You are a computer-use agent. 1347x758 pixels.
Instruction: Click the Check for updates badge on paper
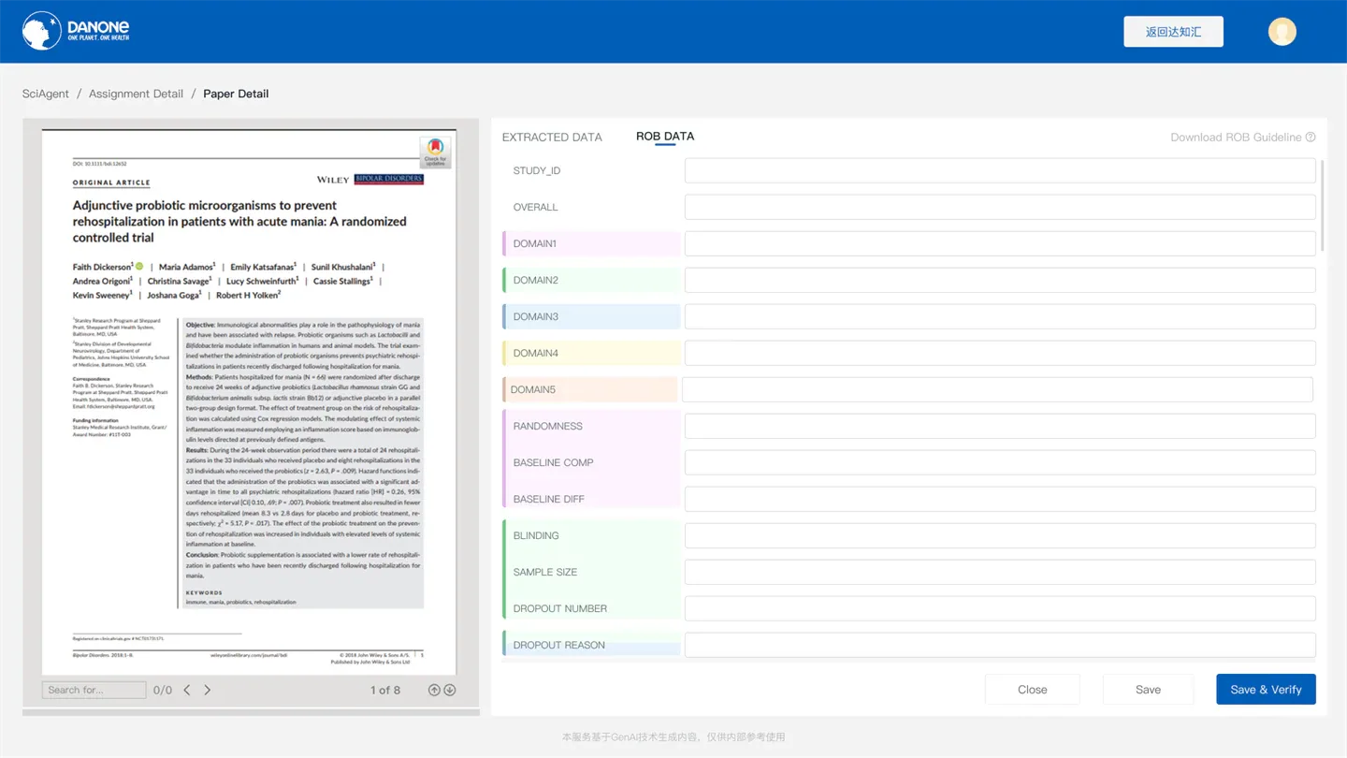tap(435, 152)
